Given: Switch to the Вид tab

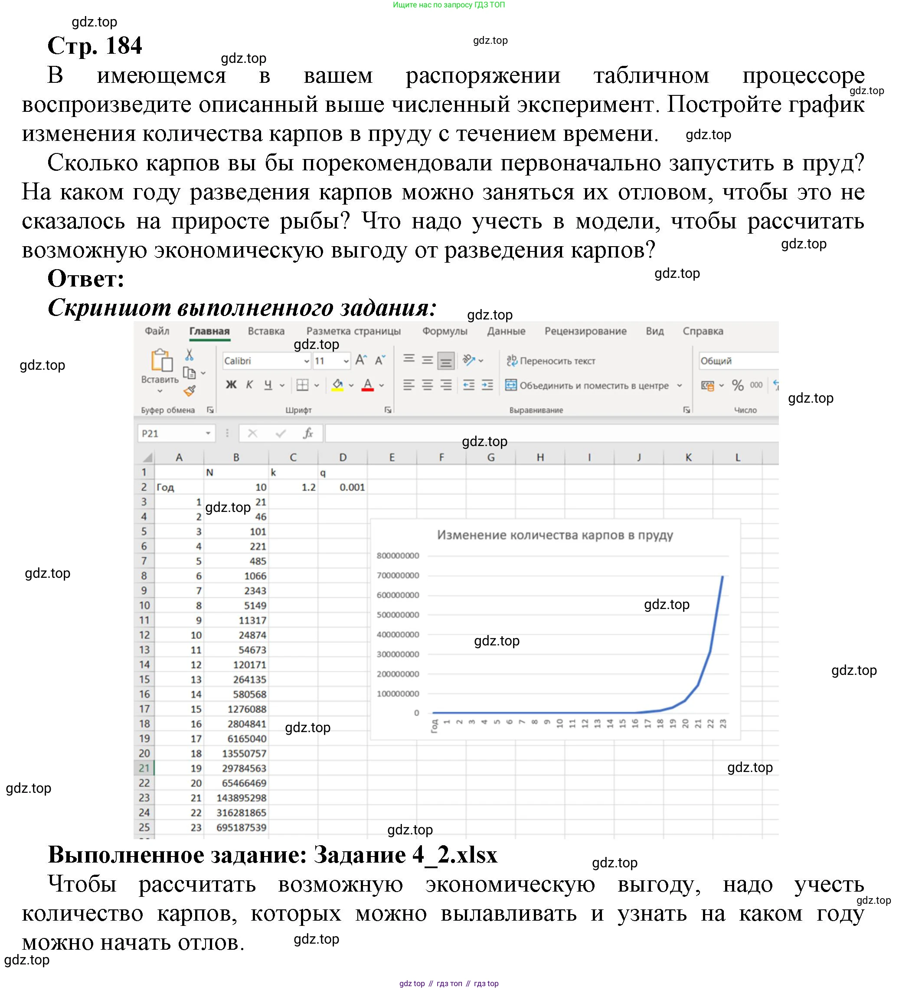Looking at the screenshot, I should (x=654, y=331).
